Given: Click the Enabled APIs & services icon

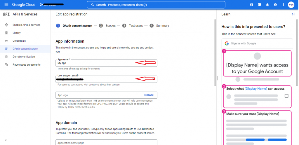Looking at the screenshot, I should 6,25.
